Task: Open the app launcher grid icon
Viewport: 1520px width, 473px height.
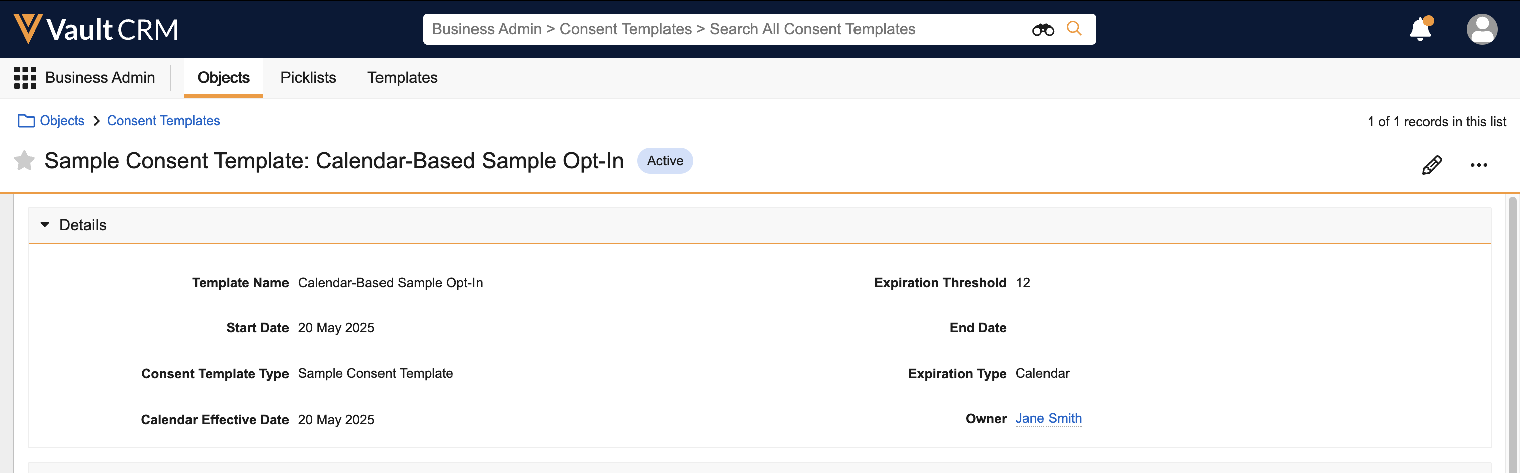Action: pos(25,78)
